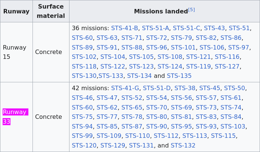This screenshot has height=152, width=260.
Task: Follow the STS-97 mission link
Action: click(x=238, y=47)
